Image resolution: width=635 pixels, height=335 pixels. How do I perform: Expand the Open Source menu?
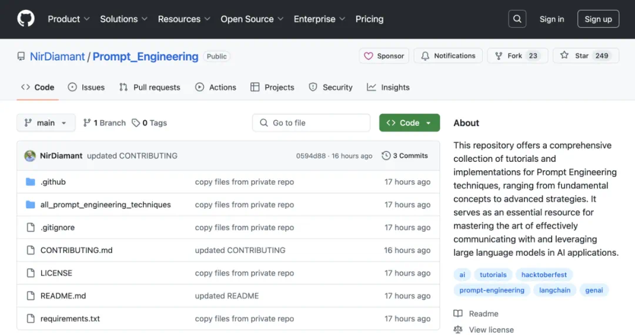252,19
